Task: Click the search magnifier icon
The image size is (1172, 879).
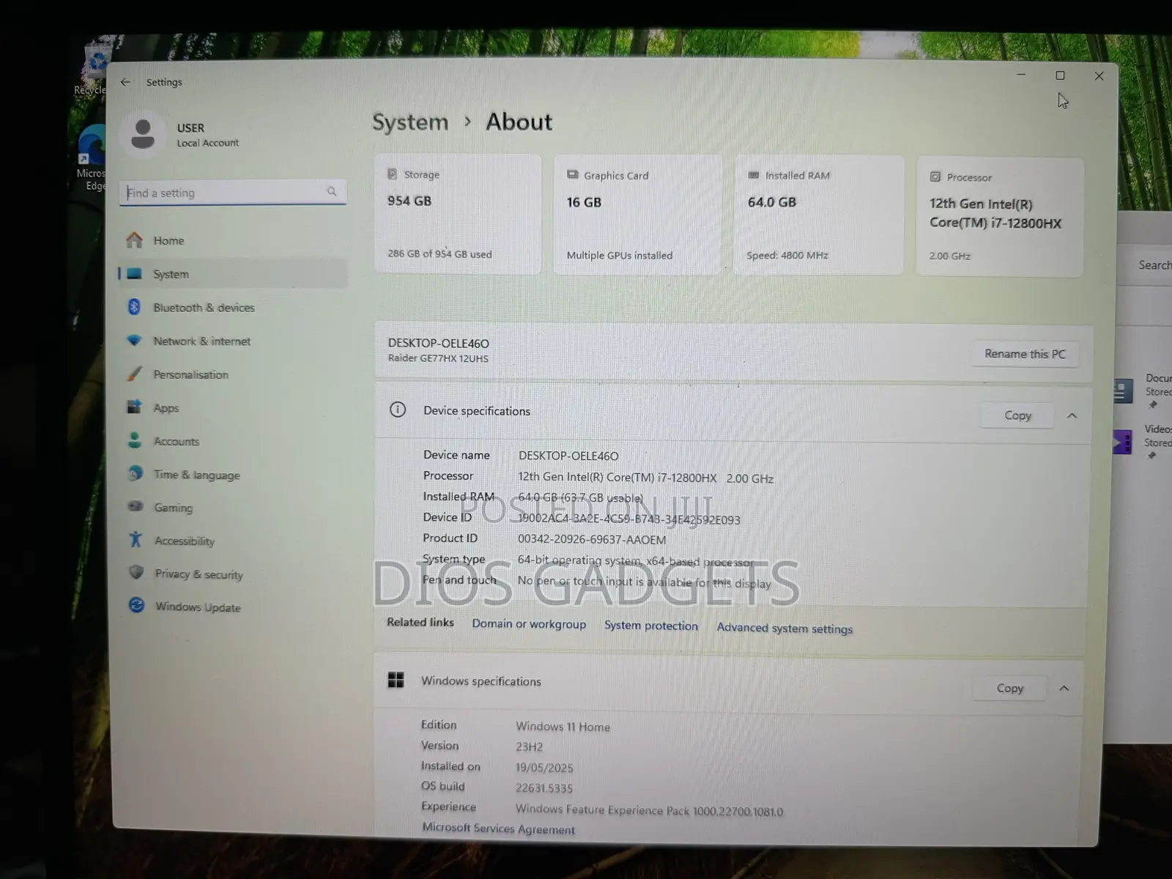Action: (332, 191)
